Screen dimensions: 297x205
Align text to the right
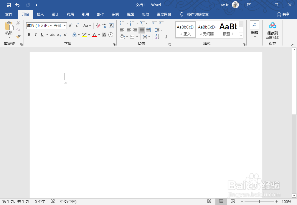coord(135,30)
